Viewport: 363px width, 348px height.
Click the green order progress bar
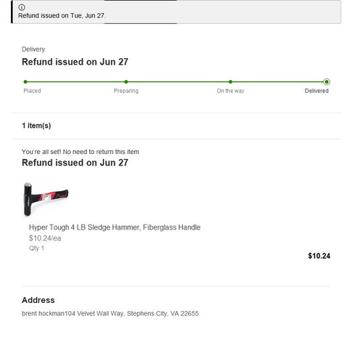point(177,82)
